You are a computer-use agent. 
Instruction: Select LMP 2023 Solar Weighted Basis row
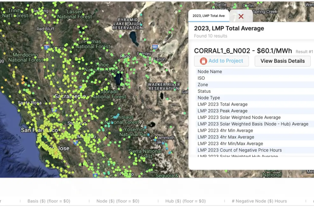[255, 124]
